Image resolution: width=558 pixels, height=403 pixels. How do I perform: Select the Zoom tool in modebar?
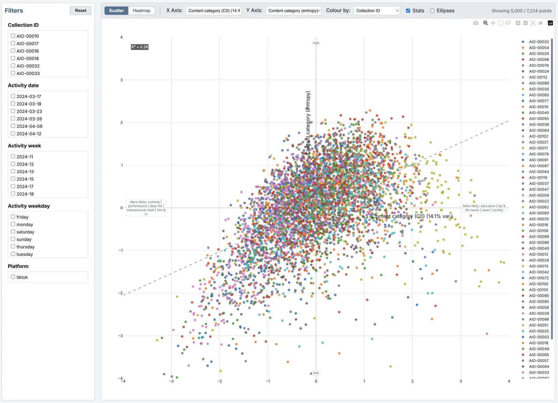(485, 23)
